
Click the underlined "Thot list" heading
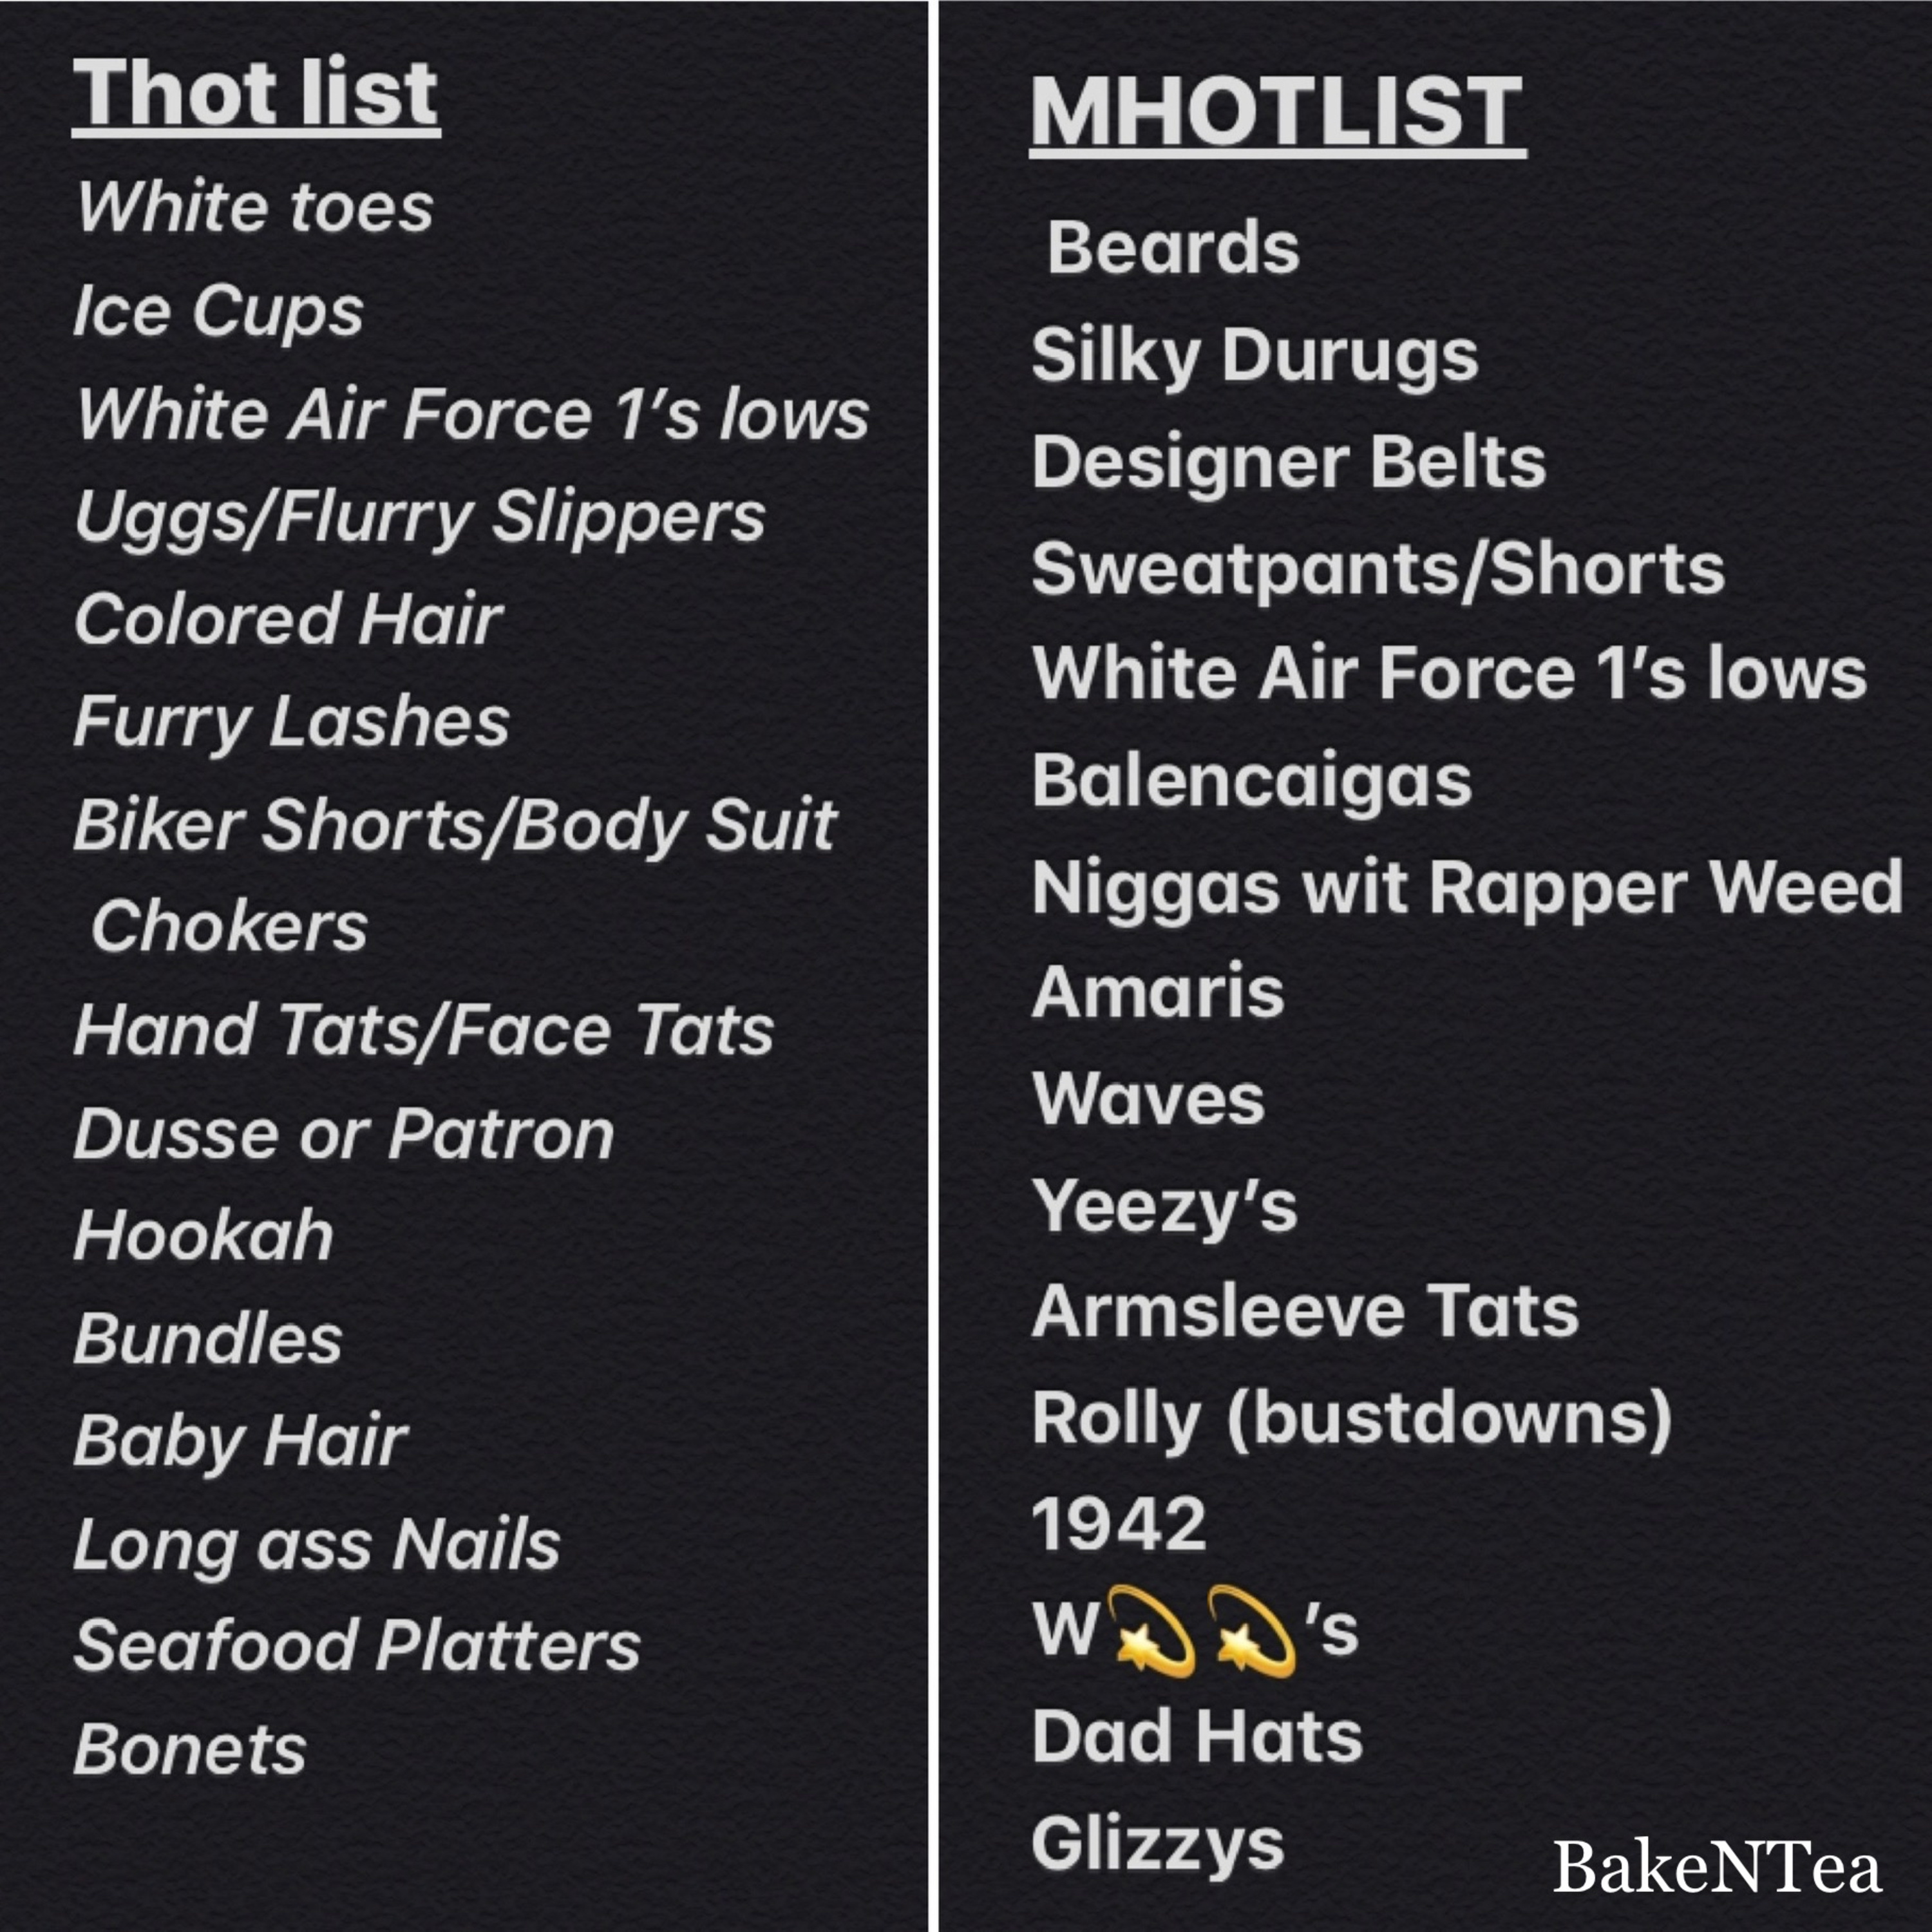[x=256, y=94]
